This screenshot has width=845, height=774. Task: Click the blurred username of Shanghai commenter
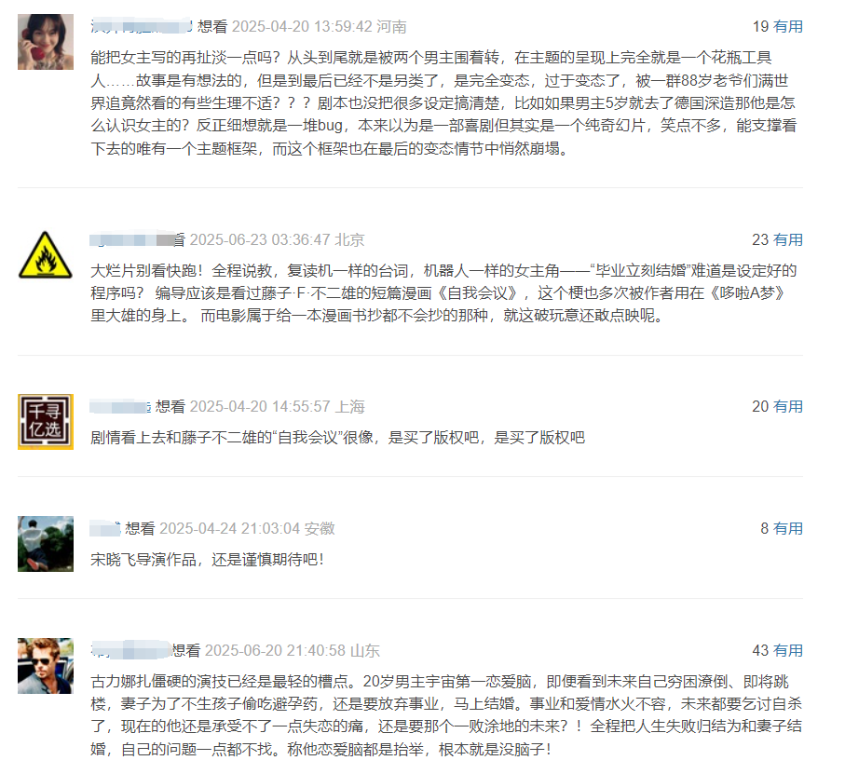[120, 407]
